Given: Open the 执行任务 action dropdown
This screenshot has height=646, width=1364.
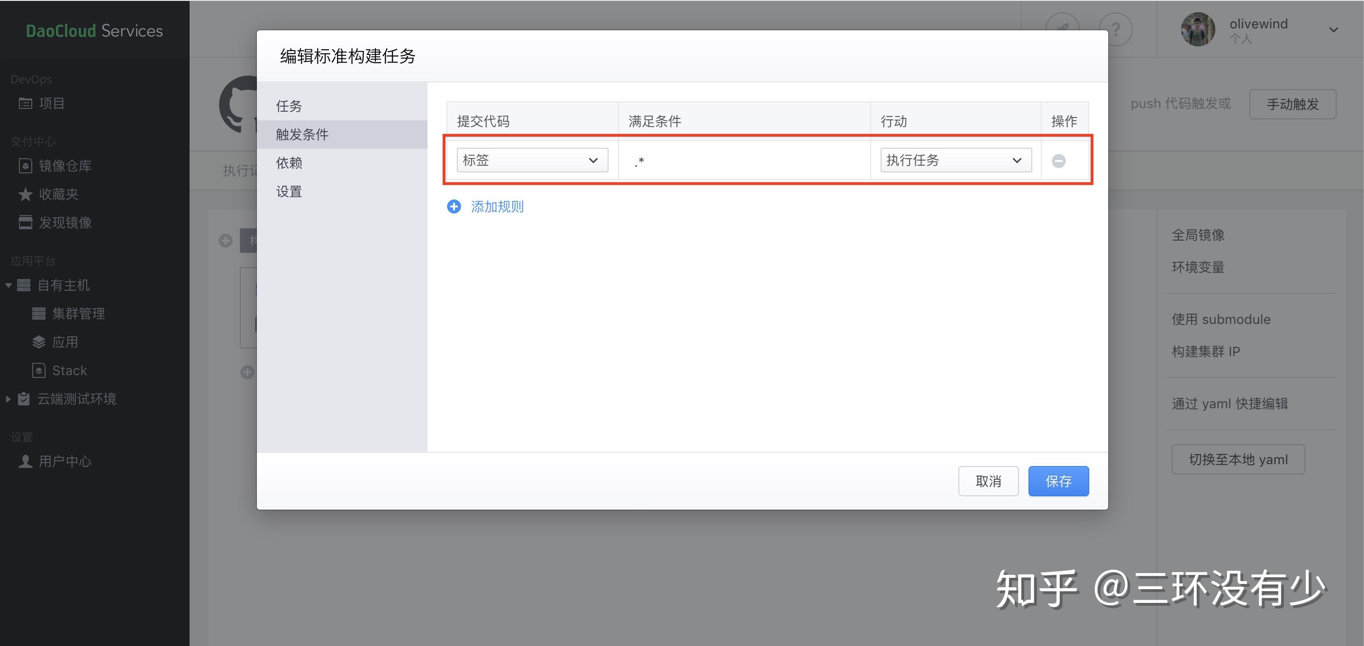Looking at the screenshot, I should [956, 160].
